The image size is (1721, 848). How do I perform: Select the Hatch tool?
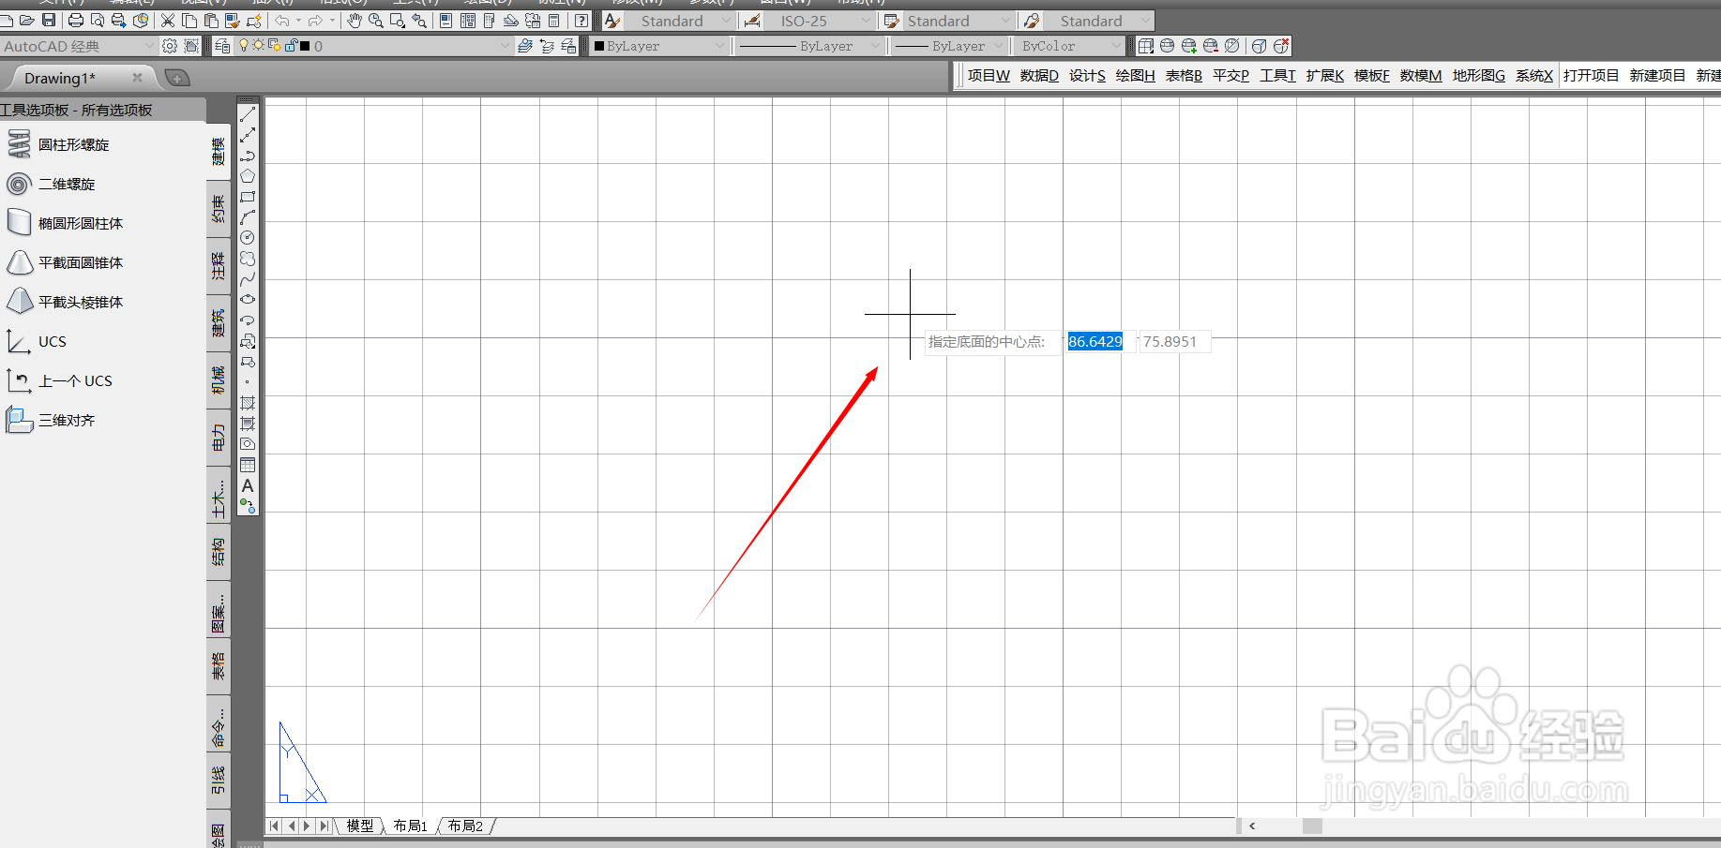248,403
